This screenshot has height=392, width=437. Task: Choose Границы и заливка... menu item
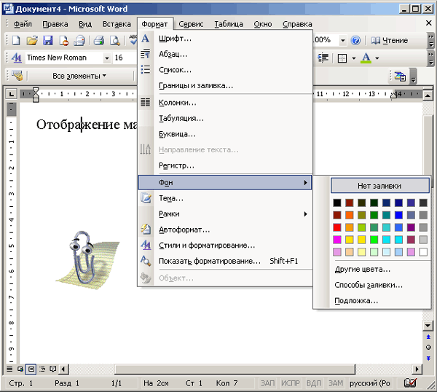pos(224,85)
